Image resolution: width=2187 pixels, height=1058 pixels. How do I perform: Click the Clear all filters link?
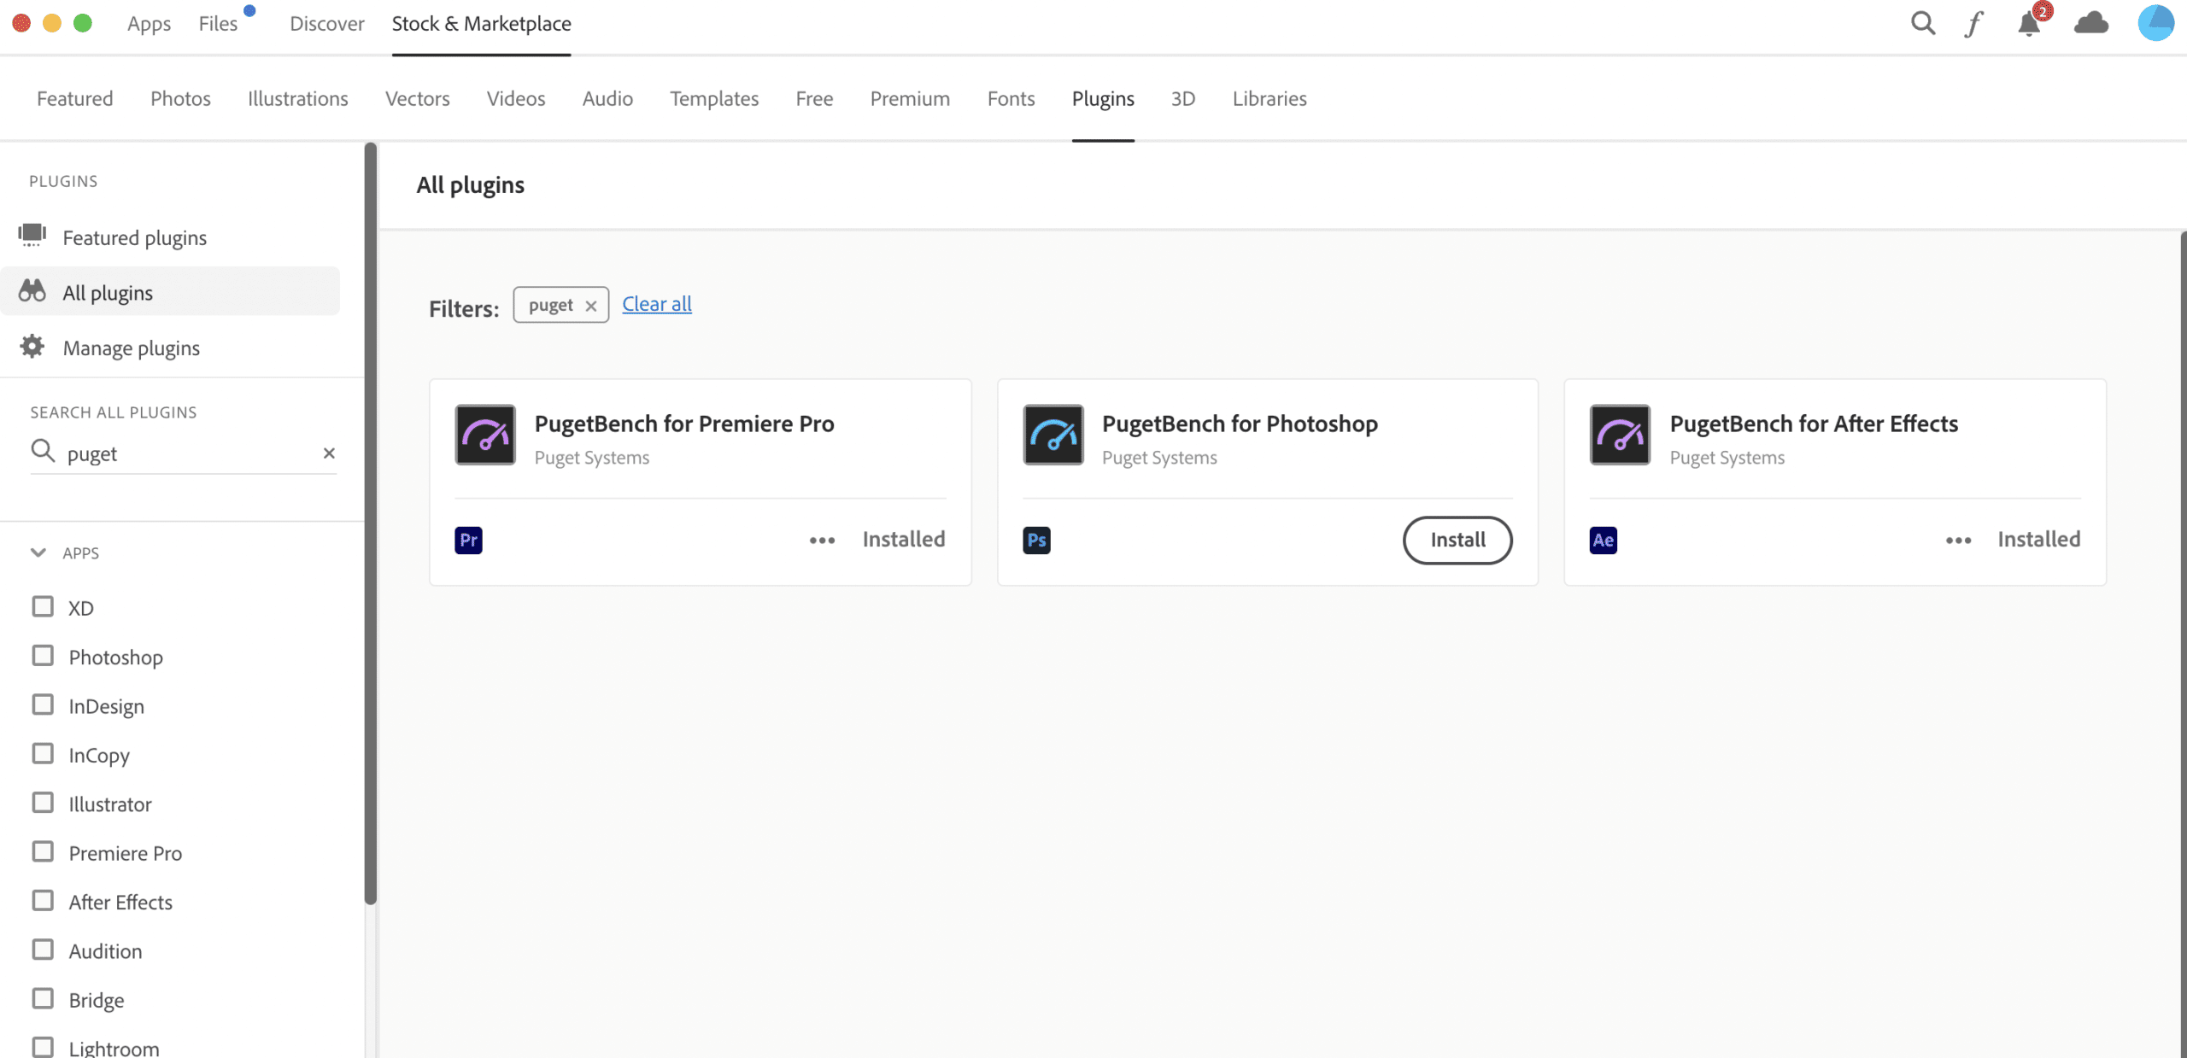656,304
